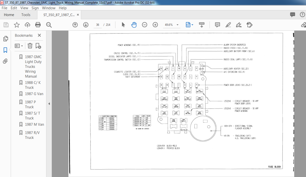The height and width of the screenshot is (177, 306).
Task: Print the document
Action: (x=38, y=25)
